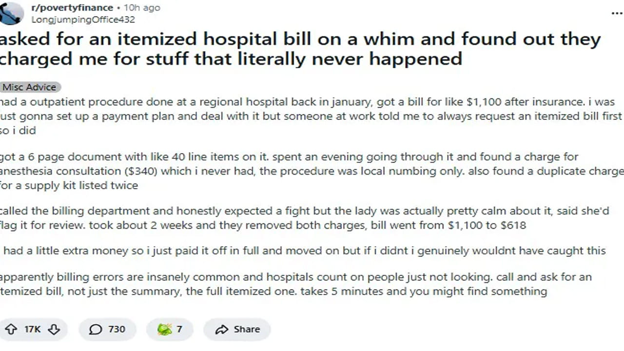Open the r/povertyfinance community page
The height and width of the screenshot is (351, 624).
pos(73,7)
